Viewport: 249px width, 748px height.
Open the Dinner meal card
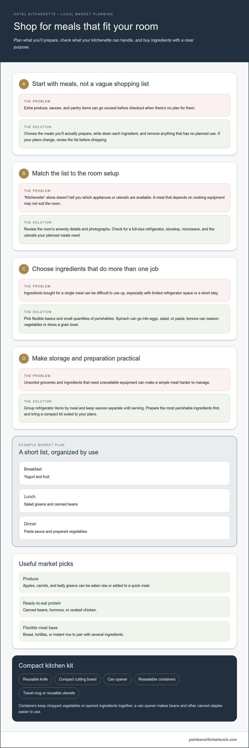124,528
